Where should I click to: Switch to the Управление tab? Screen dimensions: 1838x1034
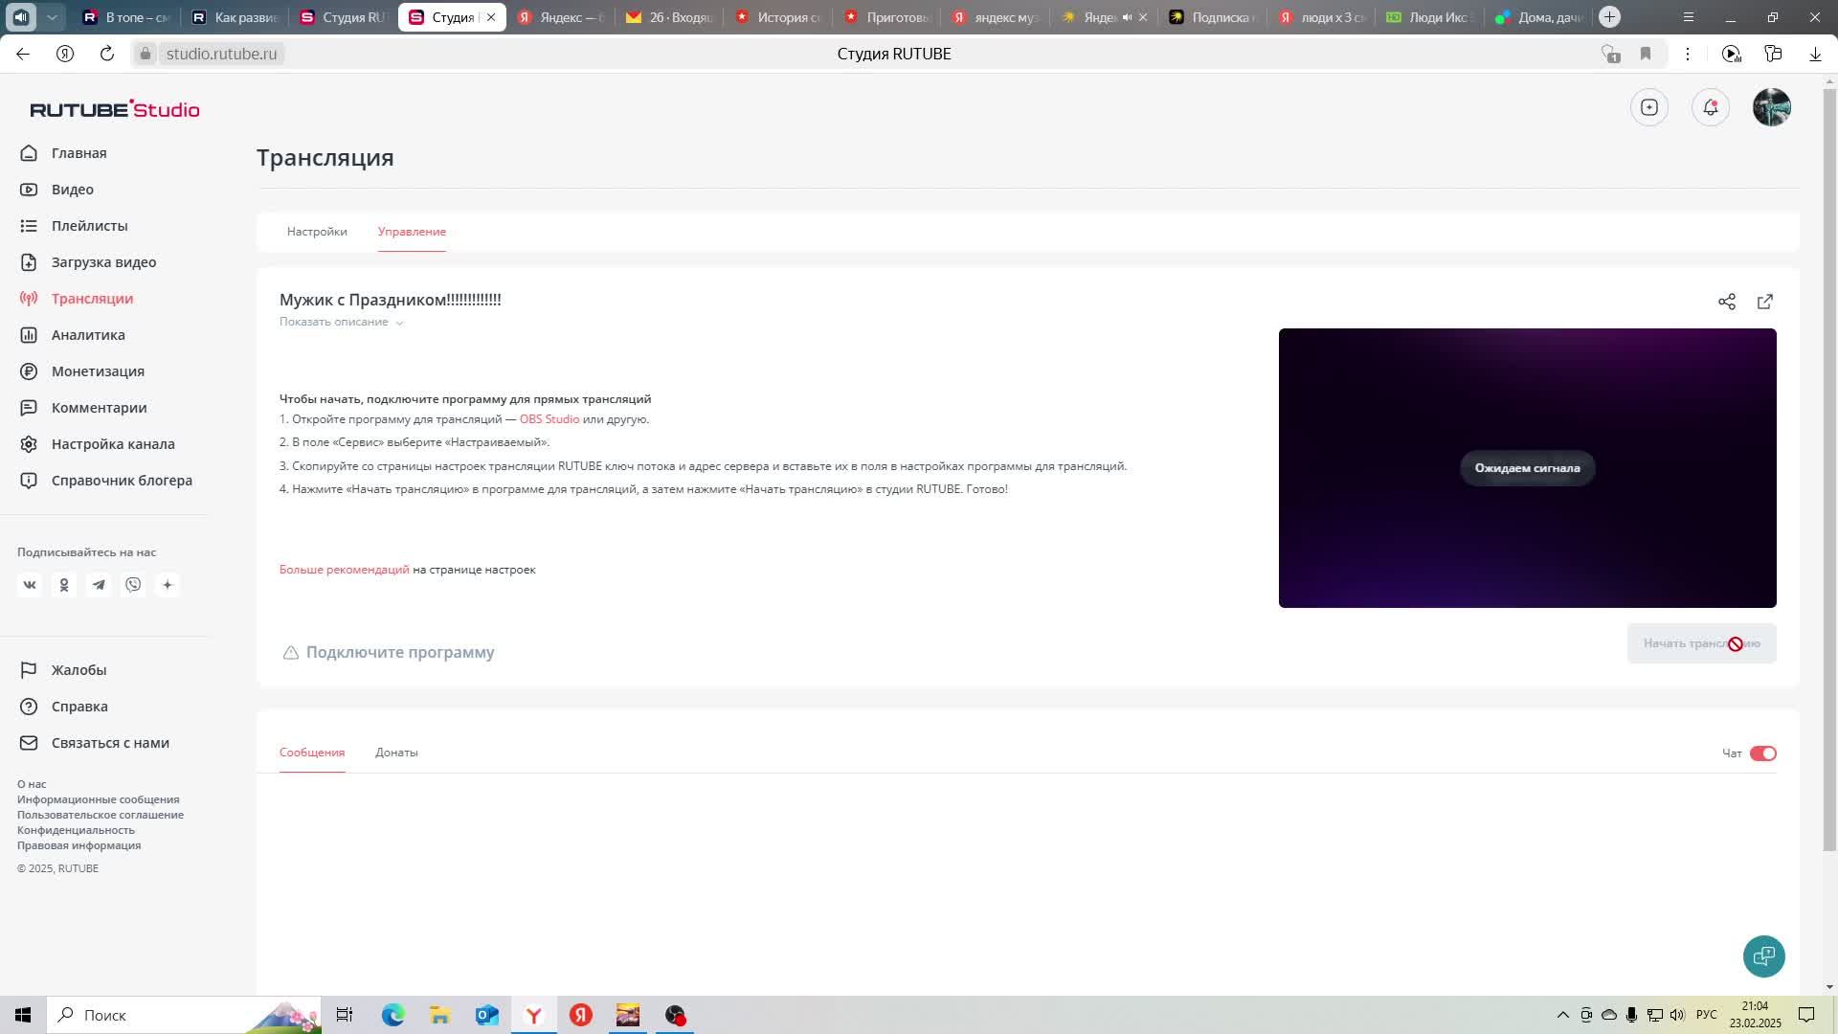[412, 232]
